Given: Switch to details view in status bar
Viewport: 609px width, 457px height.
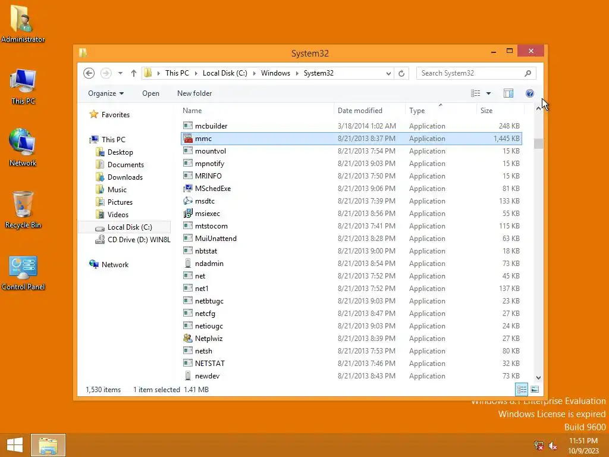Looking at the screenshot, I should pyautogui.click(x=522, y=389).
